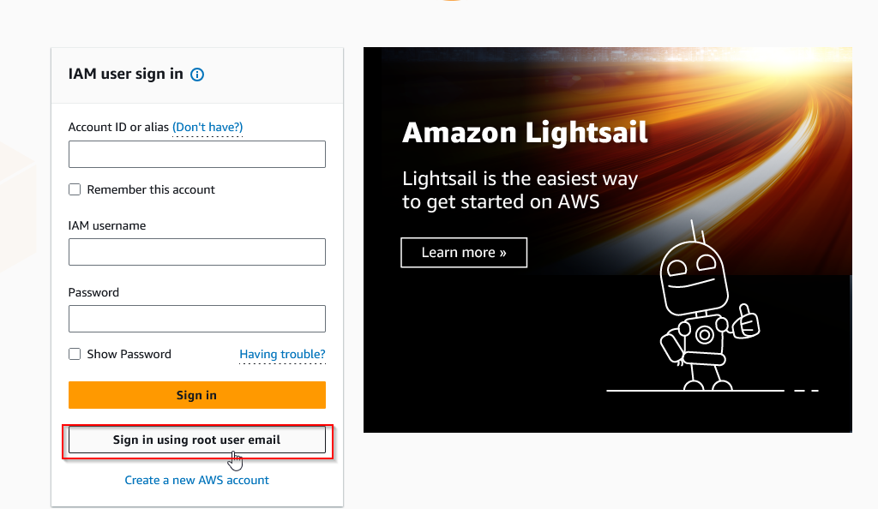878x509 pixels.
Task: Click the robot's thumbs-up hand graphic
Action: coord(747,321)
